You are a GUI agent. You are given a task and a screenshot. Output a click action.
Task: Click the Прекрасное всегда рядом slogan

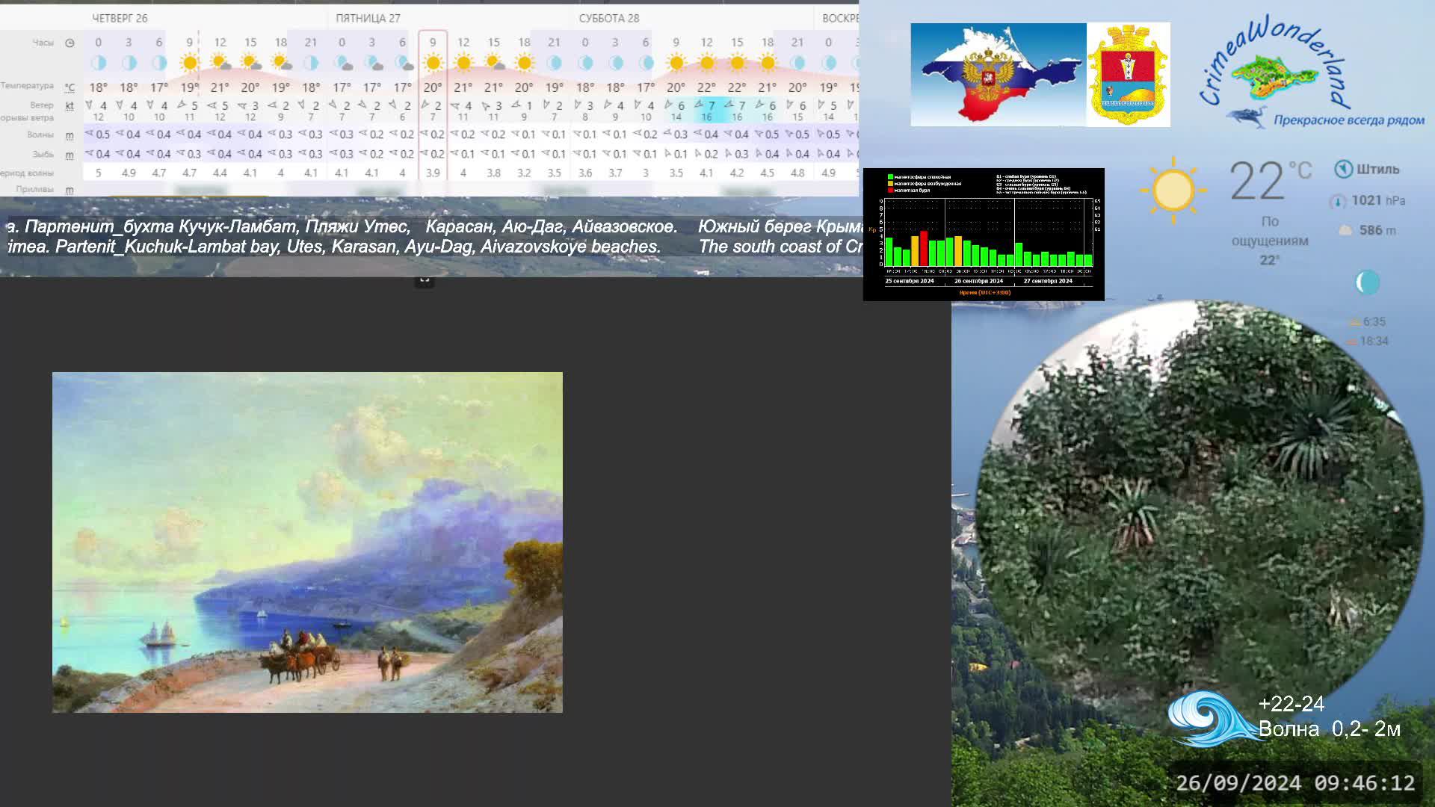point(1349,120)
